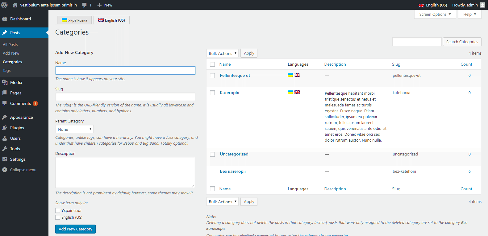The image size is (488, 236).
Task: Sort by Description column header
Action: click(x=335, y=64)
